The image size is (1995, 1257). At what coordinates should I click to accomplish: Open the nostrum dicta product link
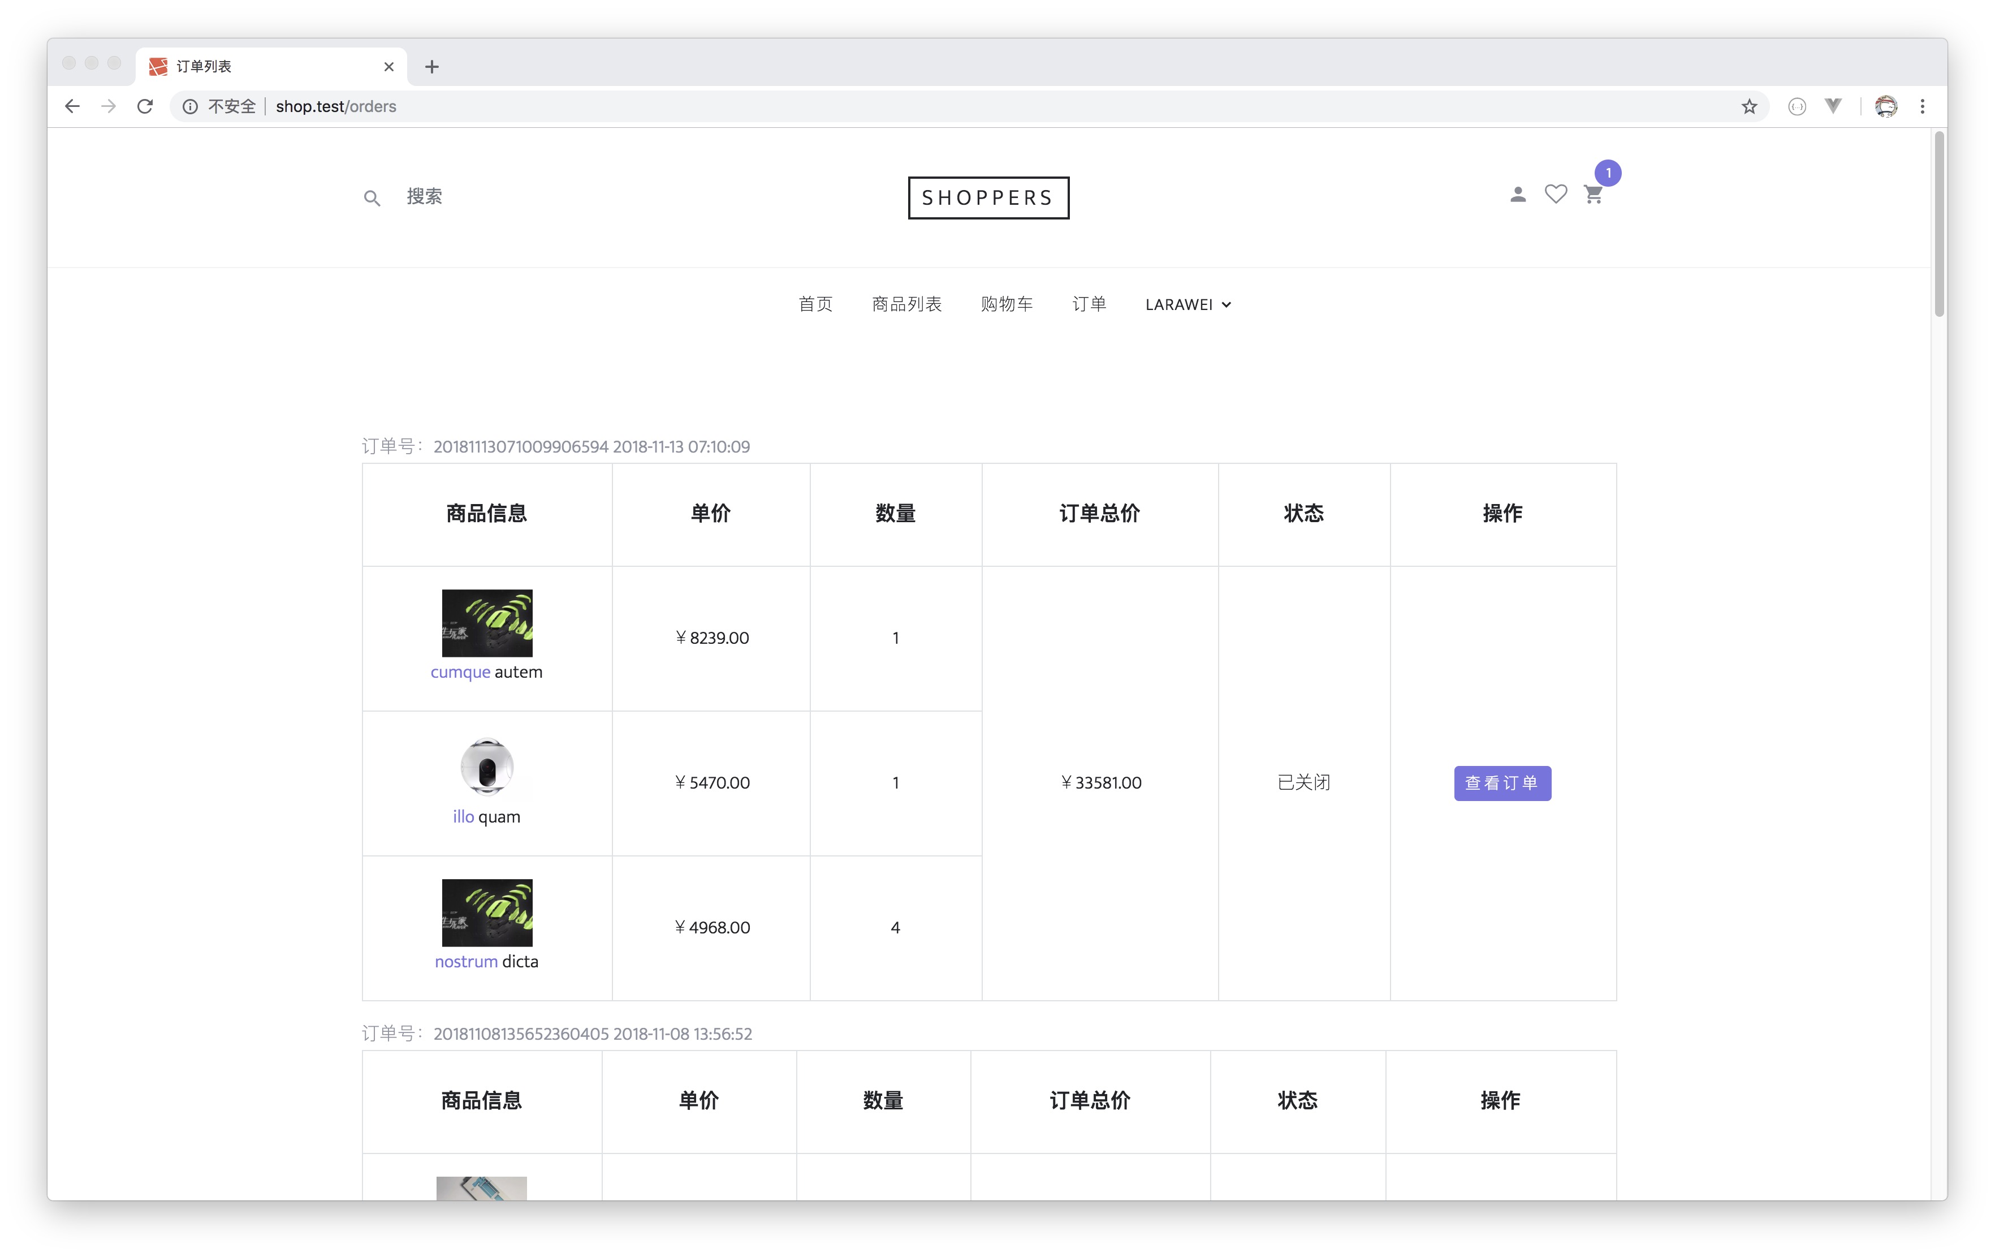(x=465, y=962)
